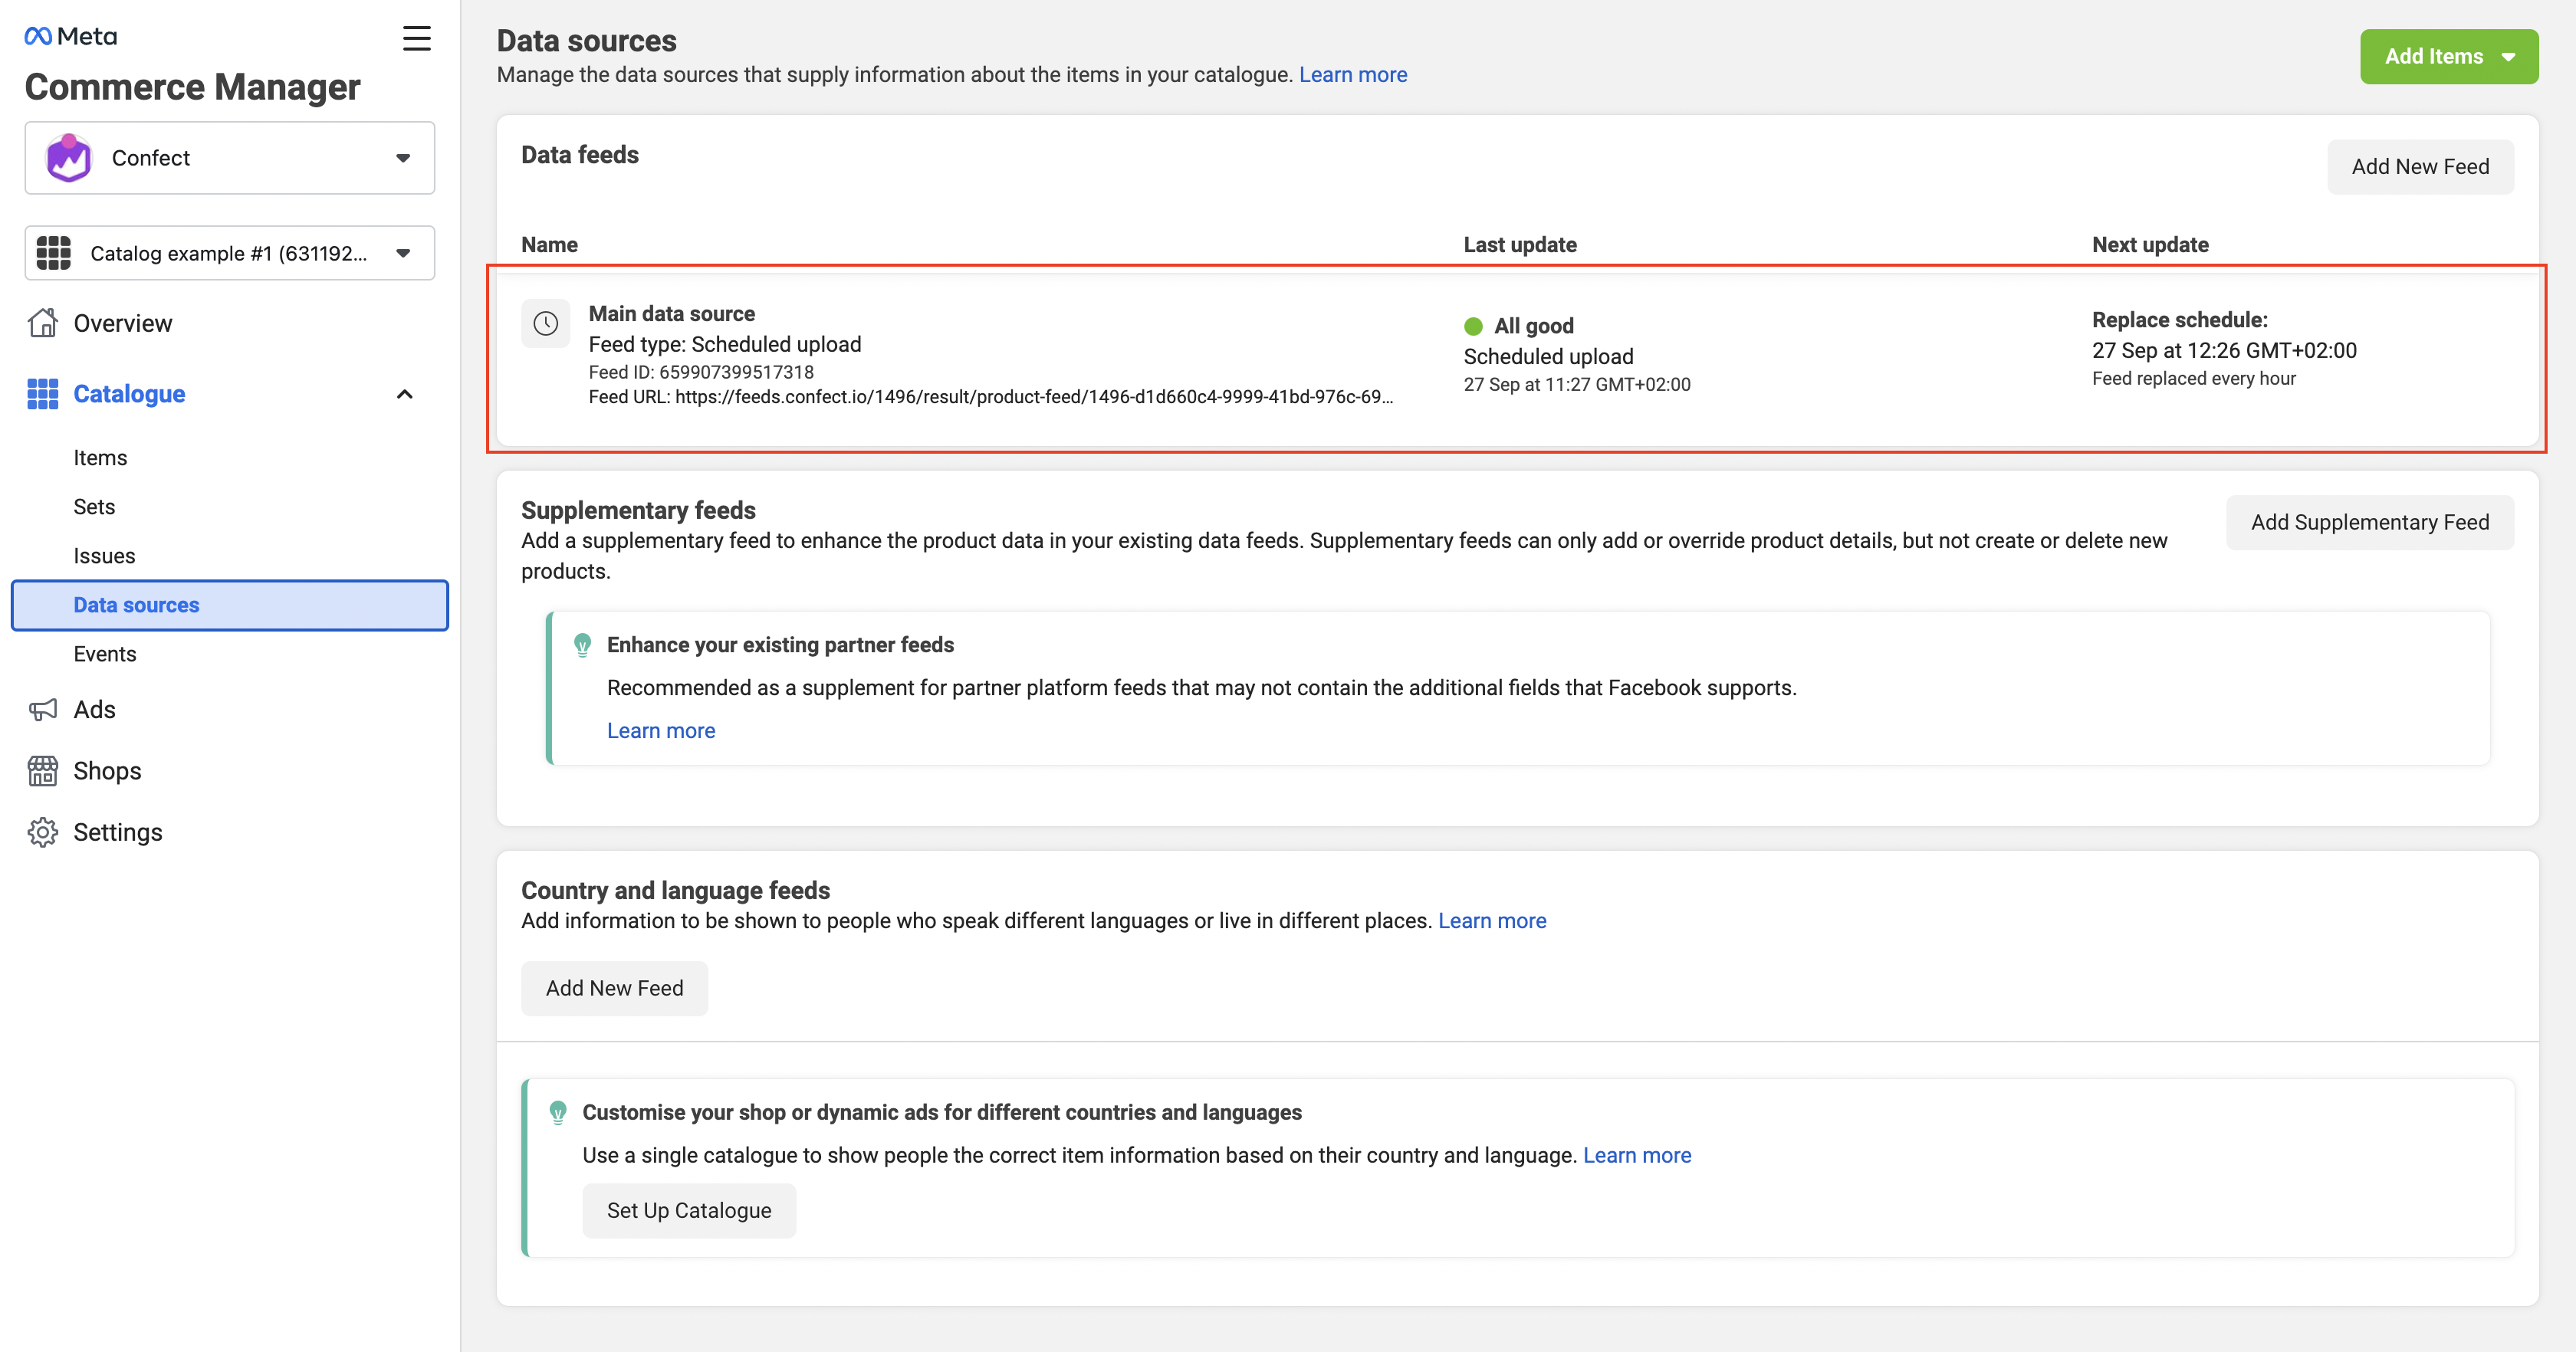The image size is (2576, 1352).
Task: Click the Replace schedule label
Action: click(2179, 320)
